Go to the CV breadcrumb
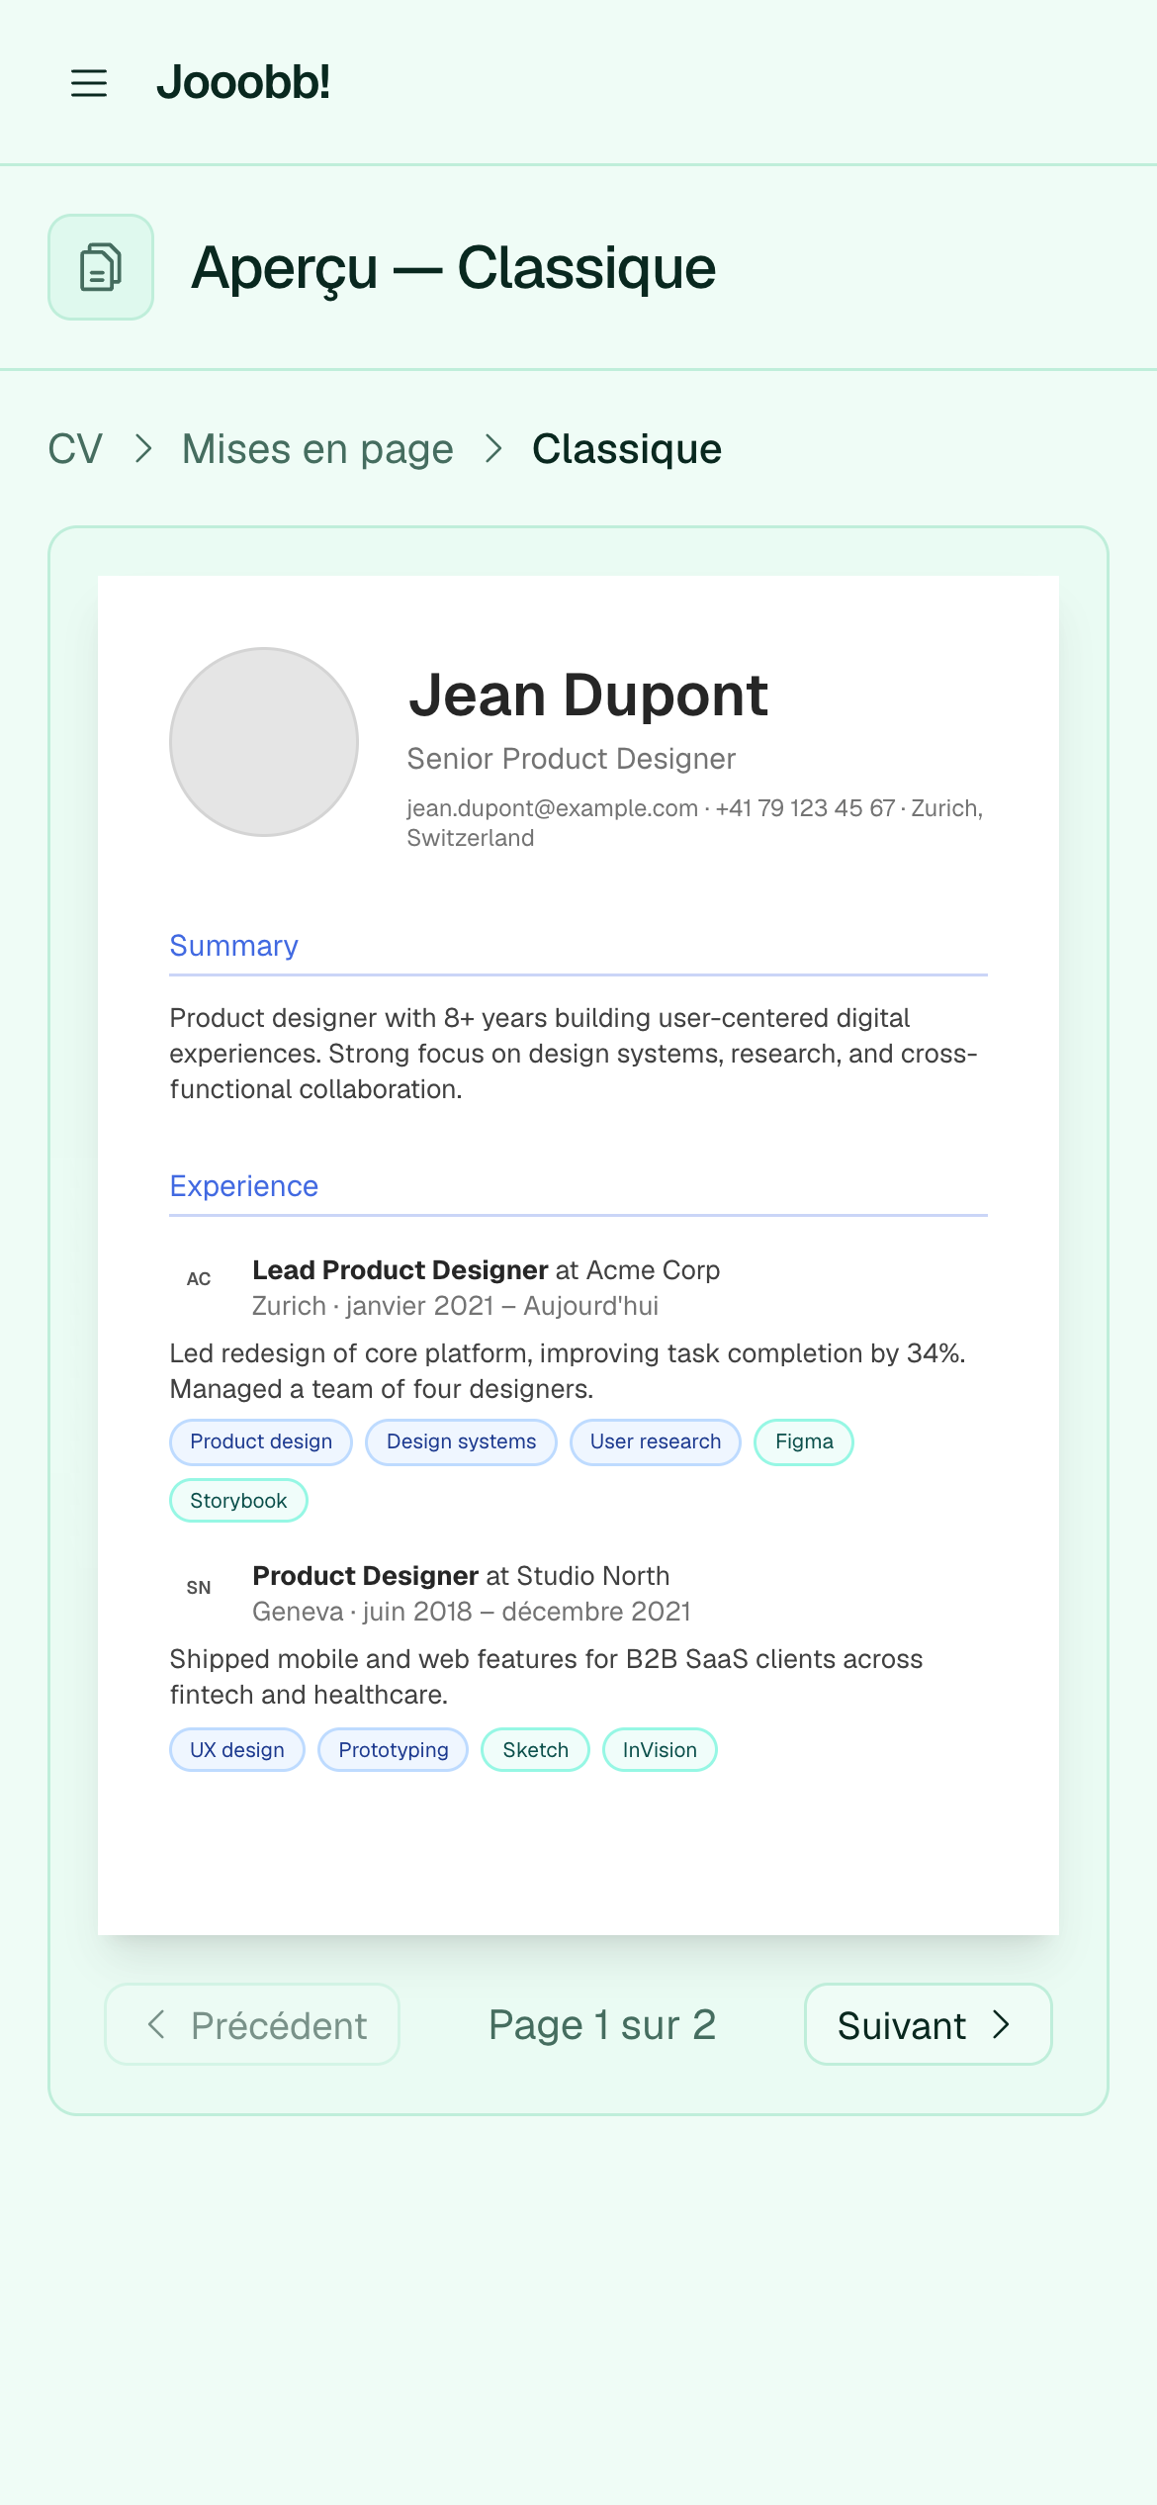Screen dimensions: 1157x2505 [x=75, y=449]
